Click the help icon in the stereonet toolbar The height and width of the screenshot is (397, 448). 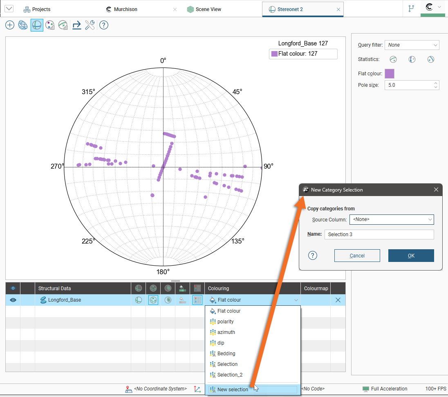[104, 25]
